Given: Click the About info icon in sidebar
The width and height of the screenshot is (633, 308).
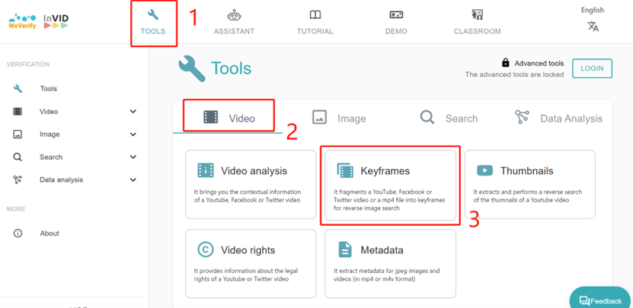Looking at the screenshot, I should click(x=18, y=233).
